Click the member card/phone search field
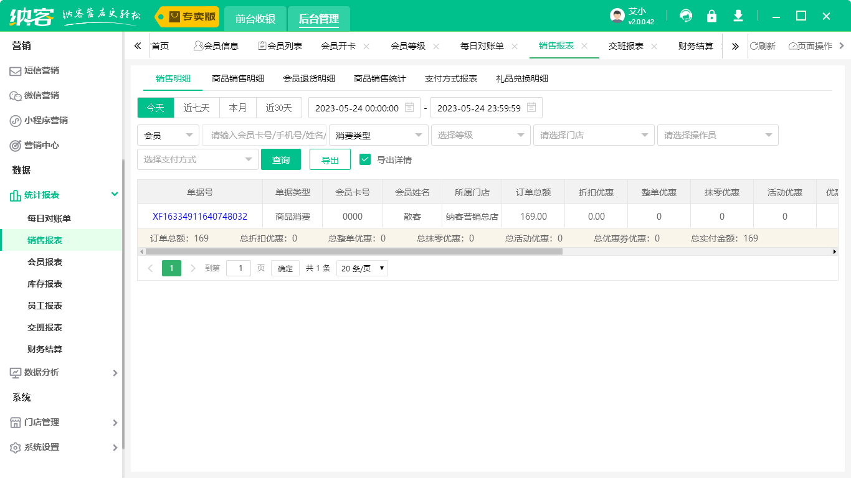Image resolution: width=851 pixels, height=478 pixels. pyautogui.click(x=264, y=135)
